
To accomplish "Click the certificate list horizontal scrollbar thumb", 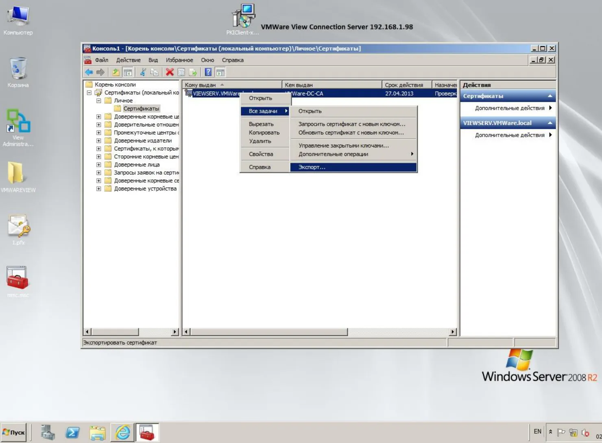I will coord(269,332).
